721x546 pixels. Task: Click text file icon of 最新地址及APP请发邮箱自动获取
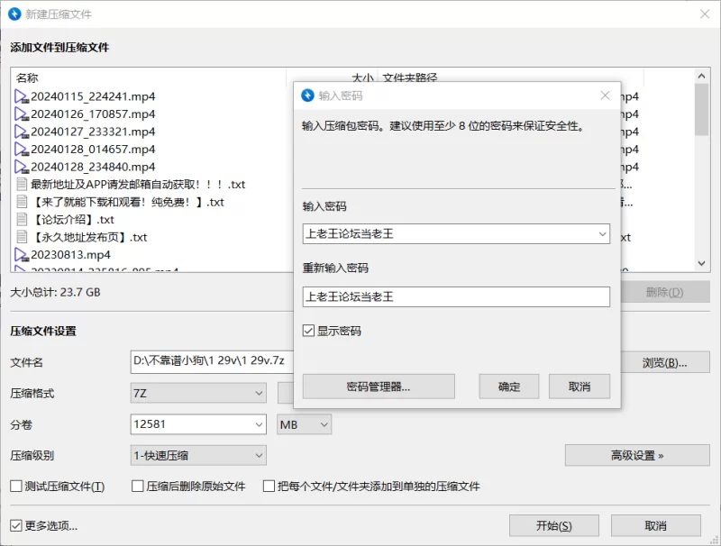click(x=22, y=185)
